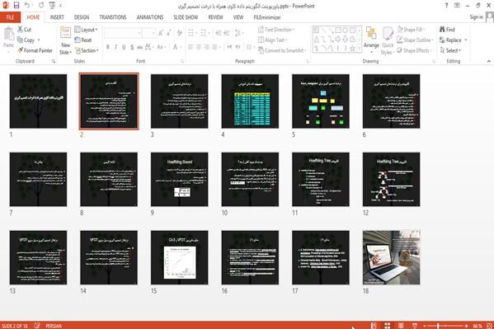Expand the Layout dropdown
Screen dimensions: 494x329
[x=86, y=30]
